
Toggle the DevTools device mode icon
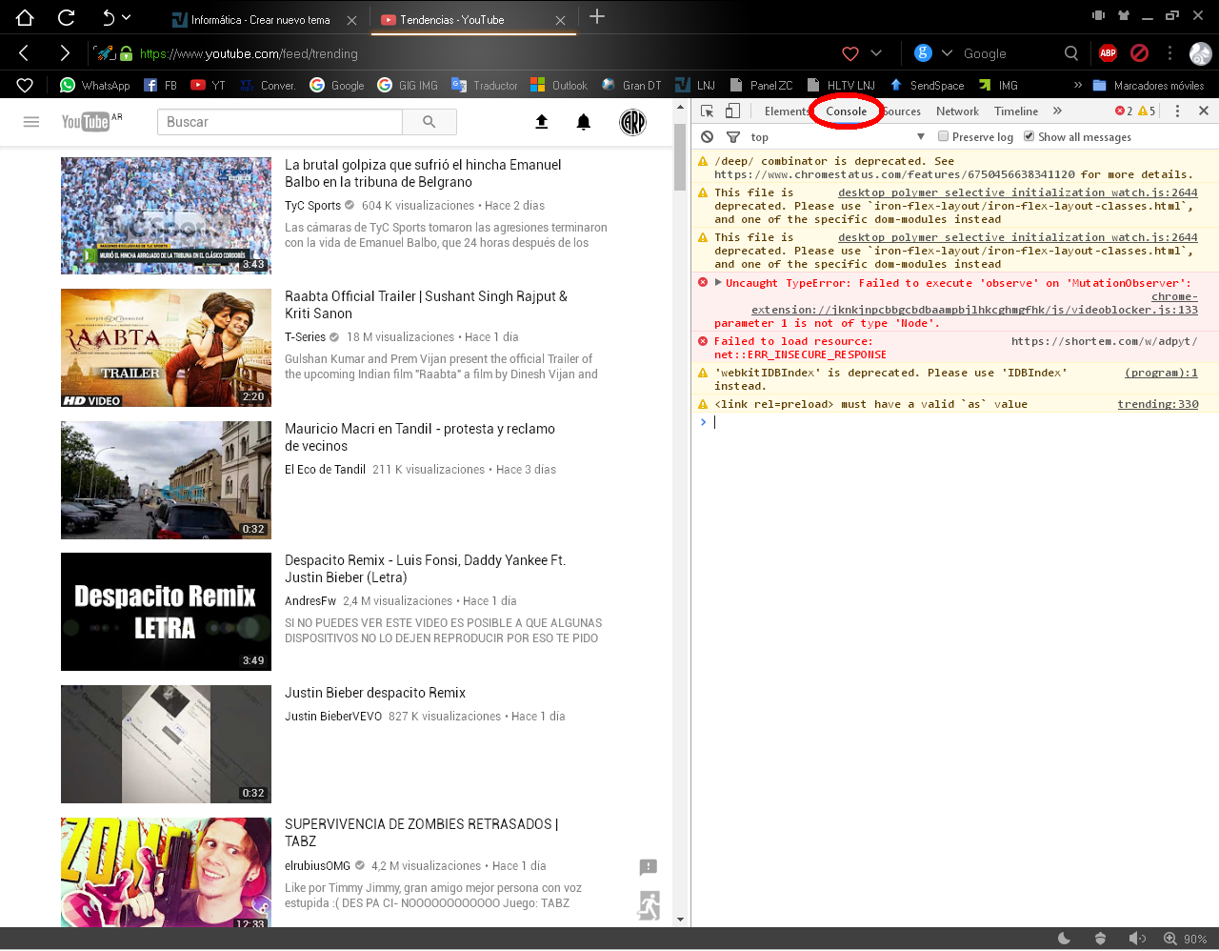tap(732, 111)
